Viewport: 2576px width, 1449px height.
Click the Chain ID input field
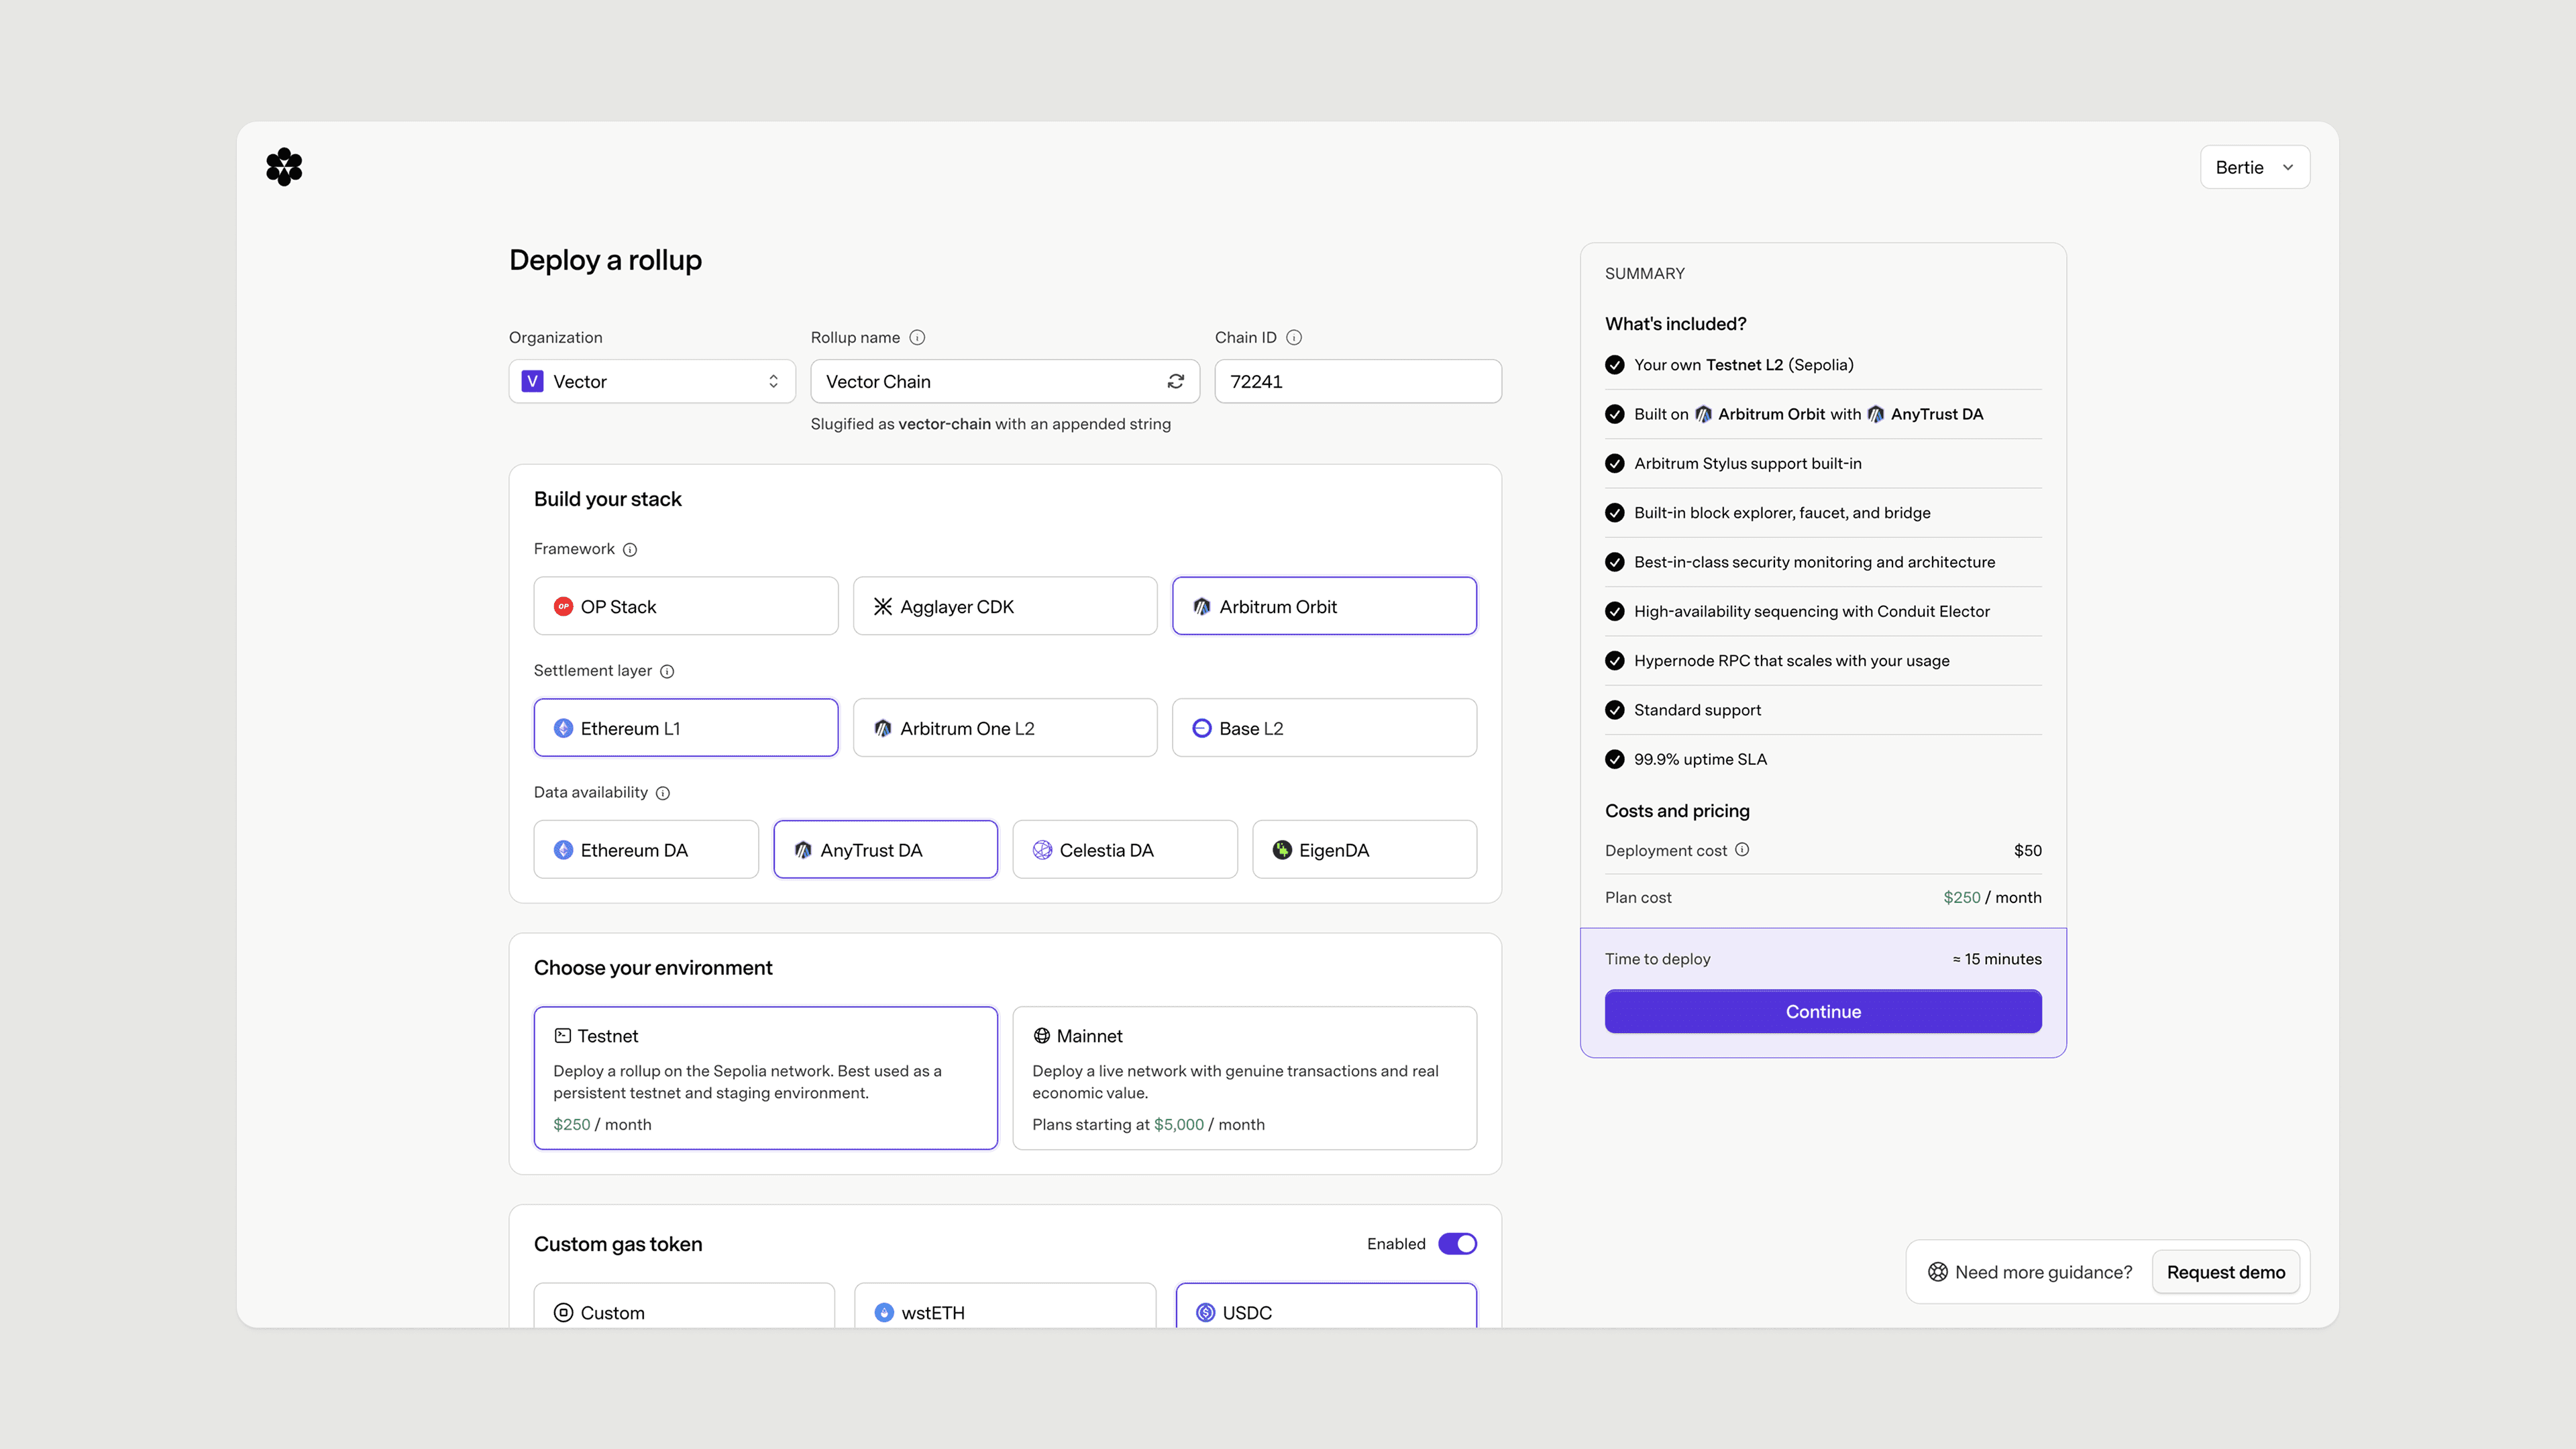point(1357,381)
